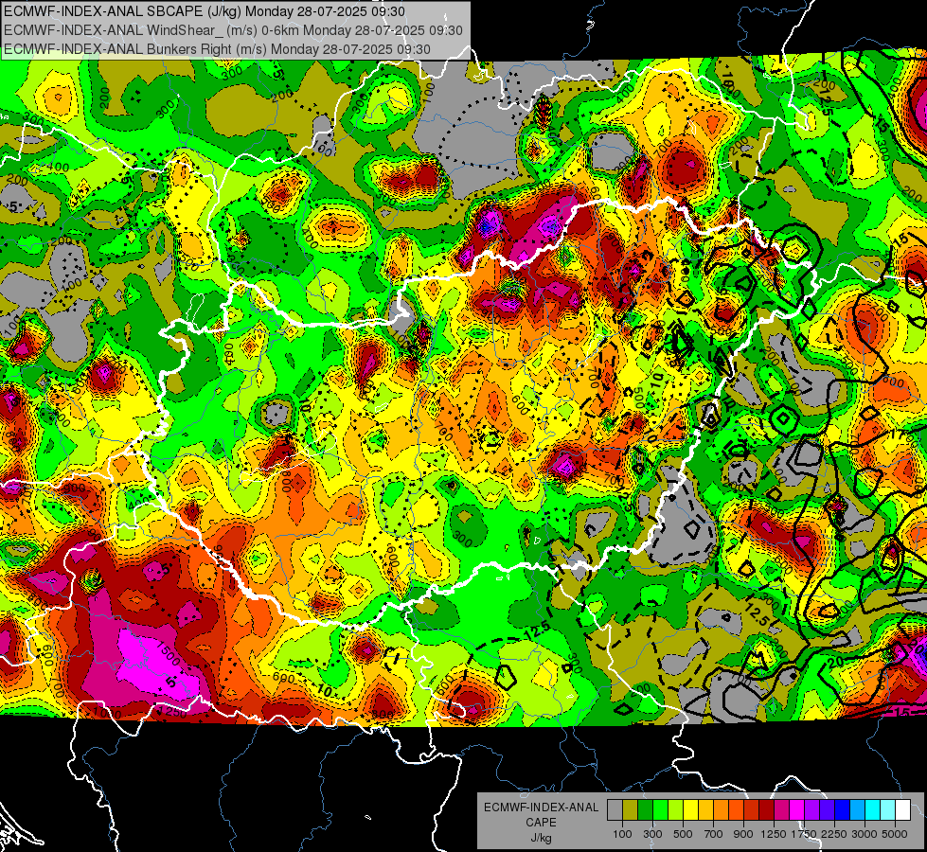Viewport: 927px width, 852px height.
Task: Click the yellow-green swatch before the 500 tick
Action: [x=676, y=809]
